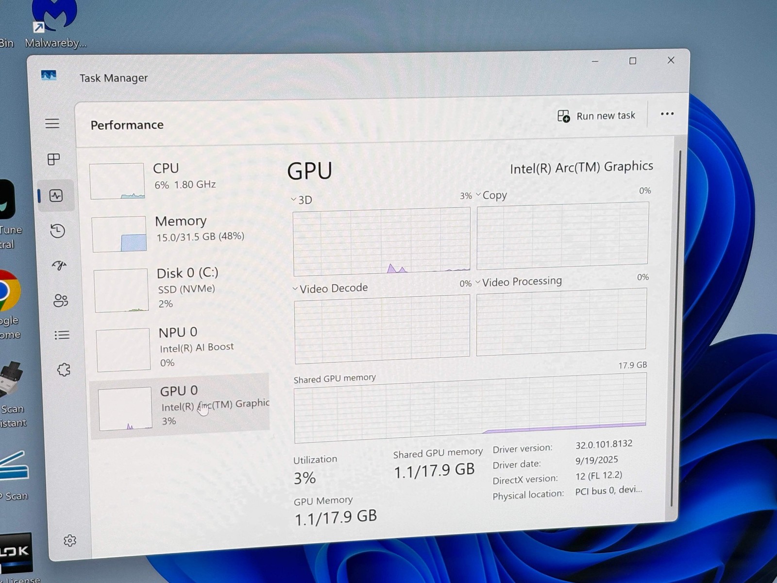
Task: Open the Details page icon
Action: pos(62,335)
